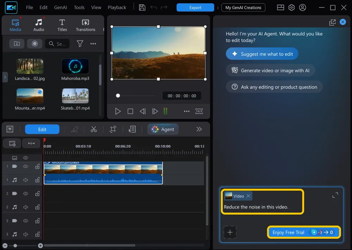Mute audio track 3
The height and width of the screenshot is (250, 352).
[26, 234]
